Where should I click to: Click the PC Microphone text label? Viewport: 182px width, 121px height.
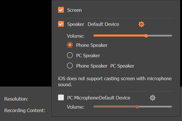pyautogui.click(x=83, y=98)
